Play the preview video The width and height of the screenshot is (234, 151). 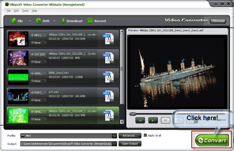153,120
